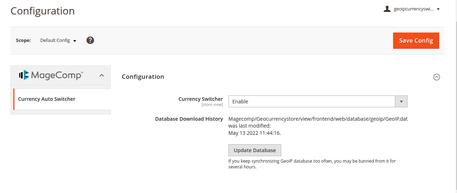The image size is (457, 193).
Task: Click the Configuration section heading
Action: point(143,77)
